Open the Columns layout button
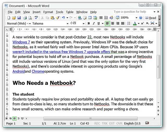Screen dimensions: 167x132 pos(101,18)
